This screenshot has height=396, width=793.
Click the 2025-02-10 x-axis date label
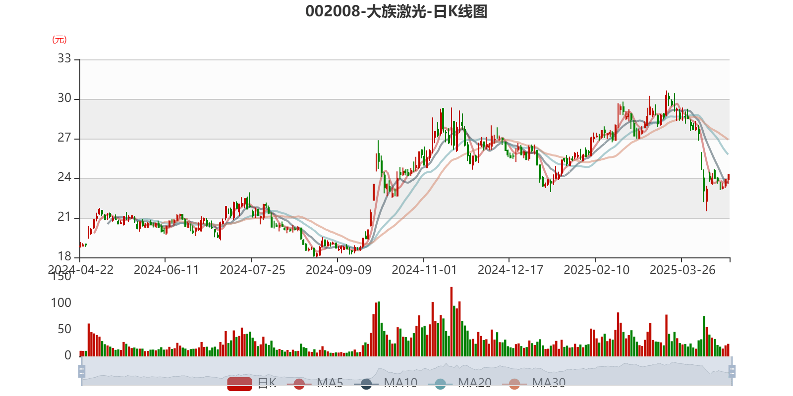596,270
